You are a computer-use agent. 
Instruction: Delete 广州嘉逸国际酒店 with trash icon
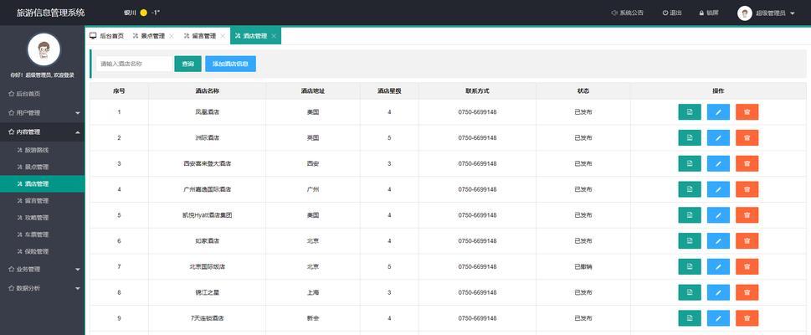point(747,189)
